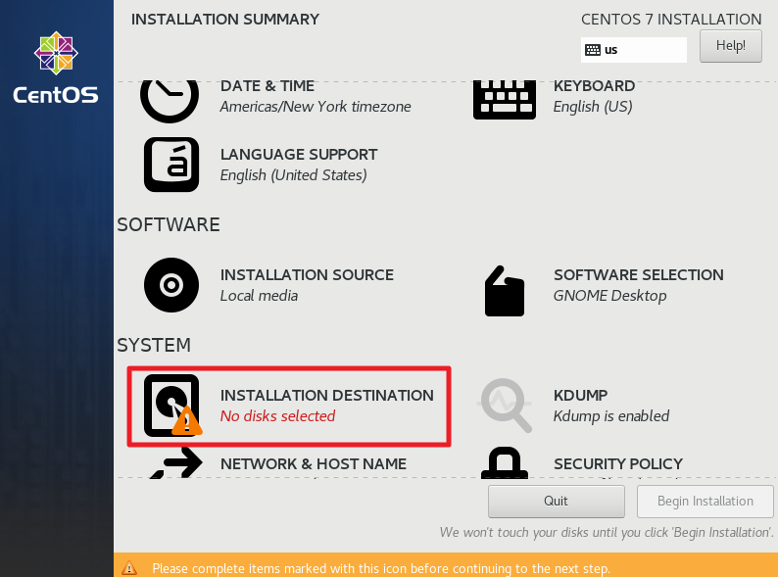Viewport: 778px width, 577px height.
Task: Open Date & Time clock icon
Action: coord(170,101)
